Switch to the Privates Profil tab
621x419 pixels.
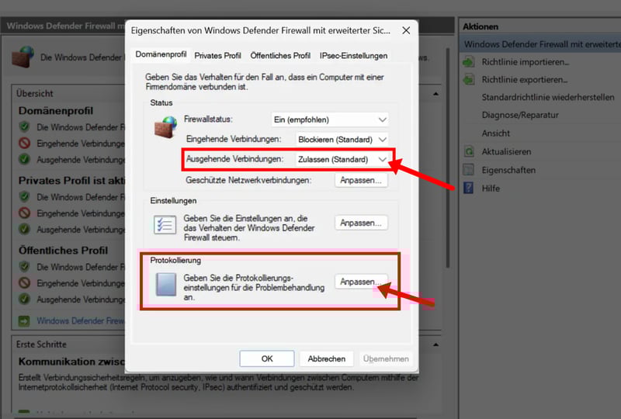point(217,56)
